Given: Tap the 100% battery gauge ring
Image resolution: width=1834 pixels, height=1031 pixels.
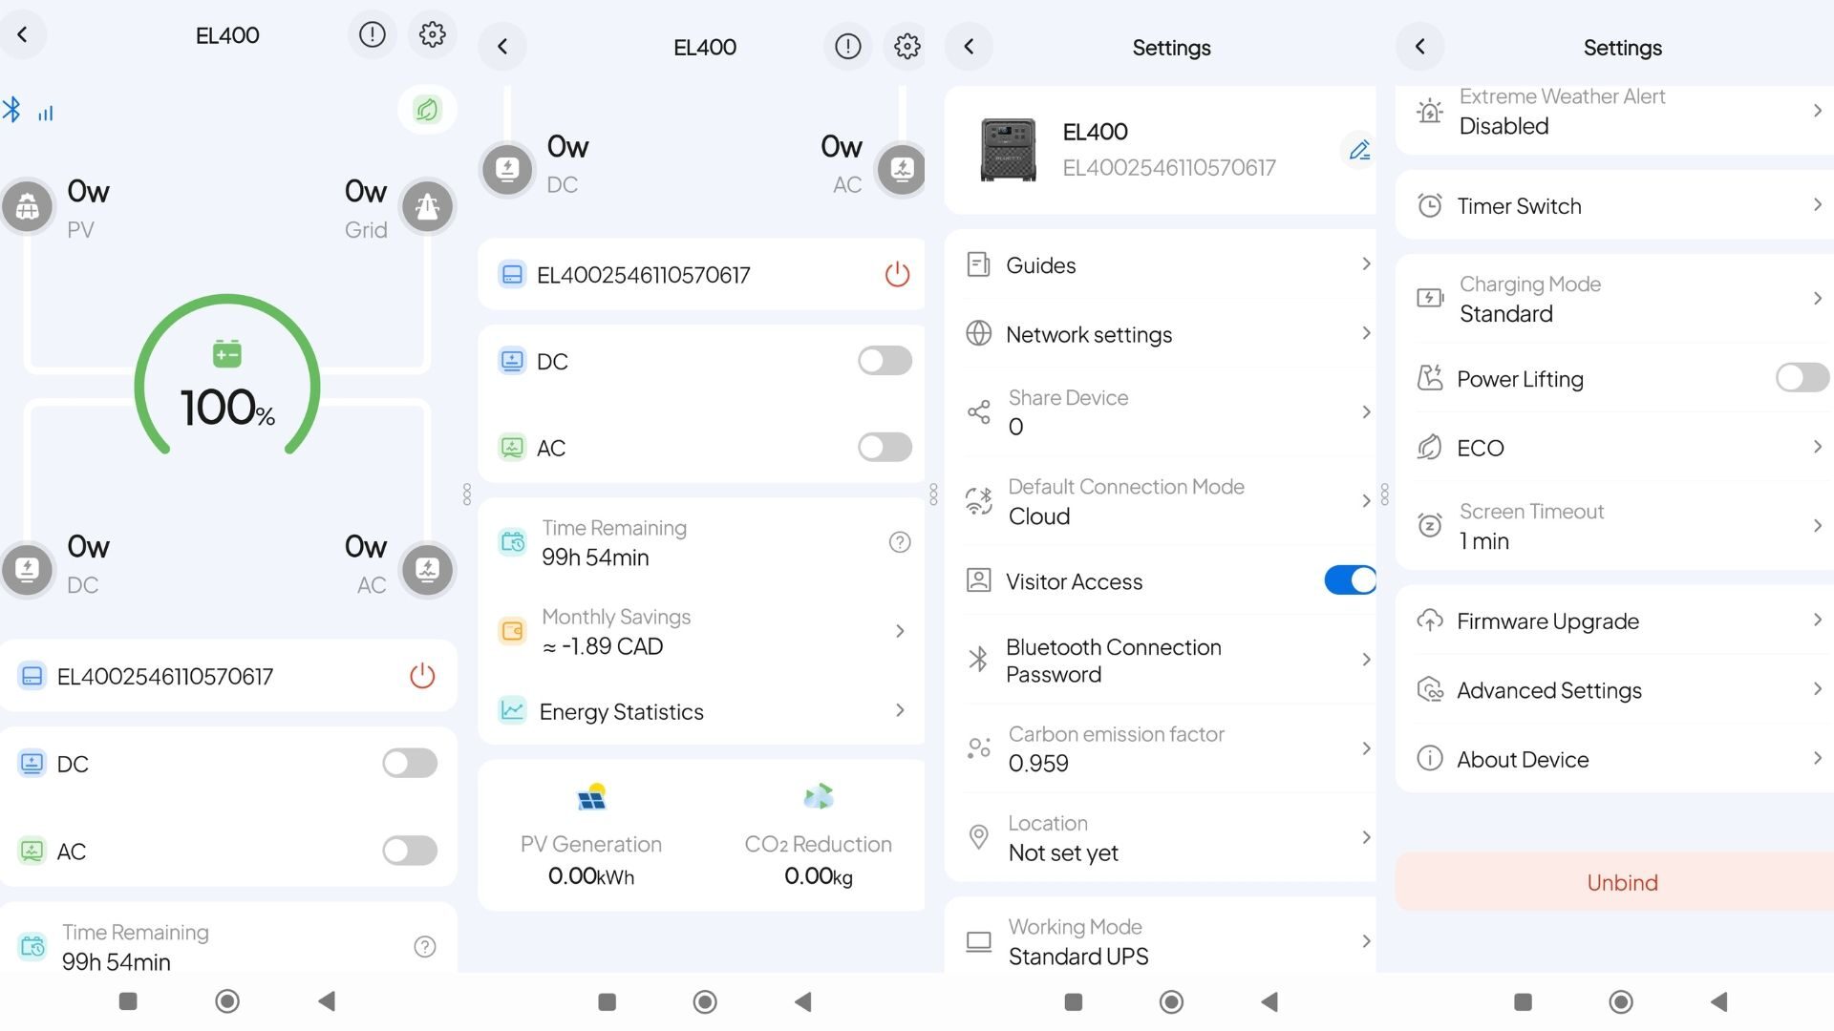Looking at the screenshot, I should click(227, 382).
